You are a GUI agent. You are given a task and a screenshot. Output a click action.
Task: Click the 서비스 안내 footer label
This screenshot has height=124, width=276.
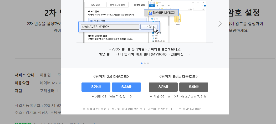(x=25, y=75)
